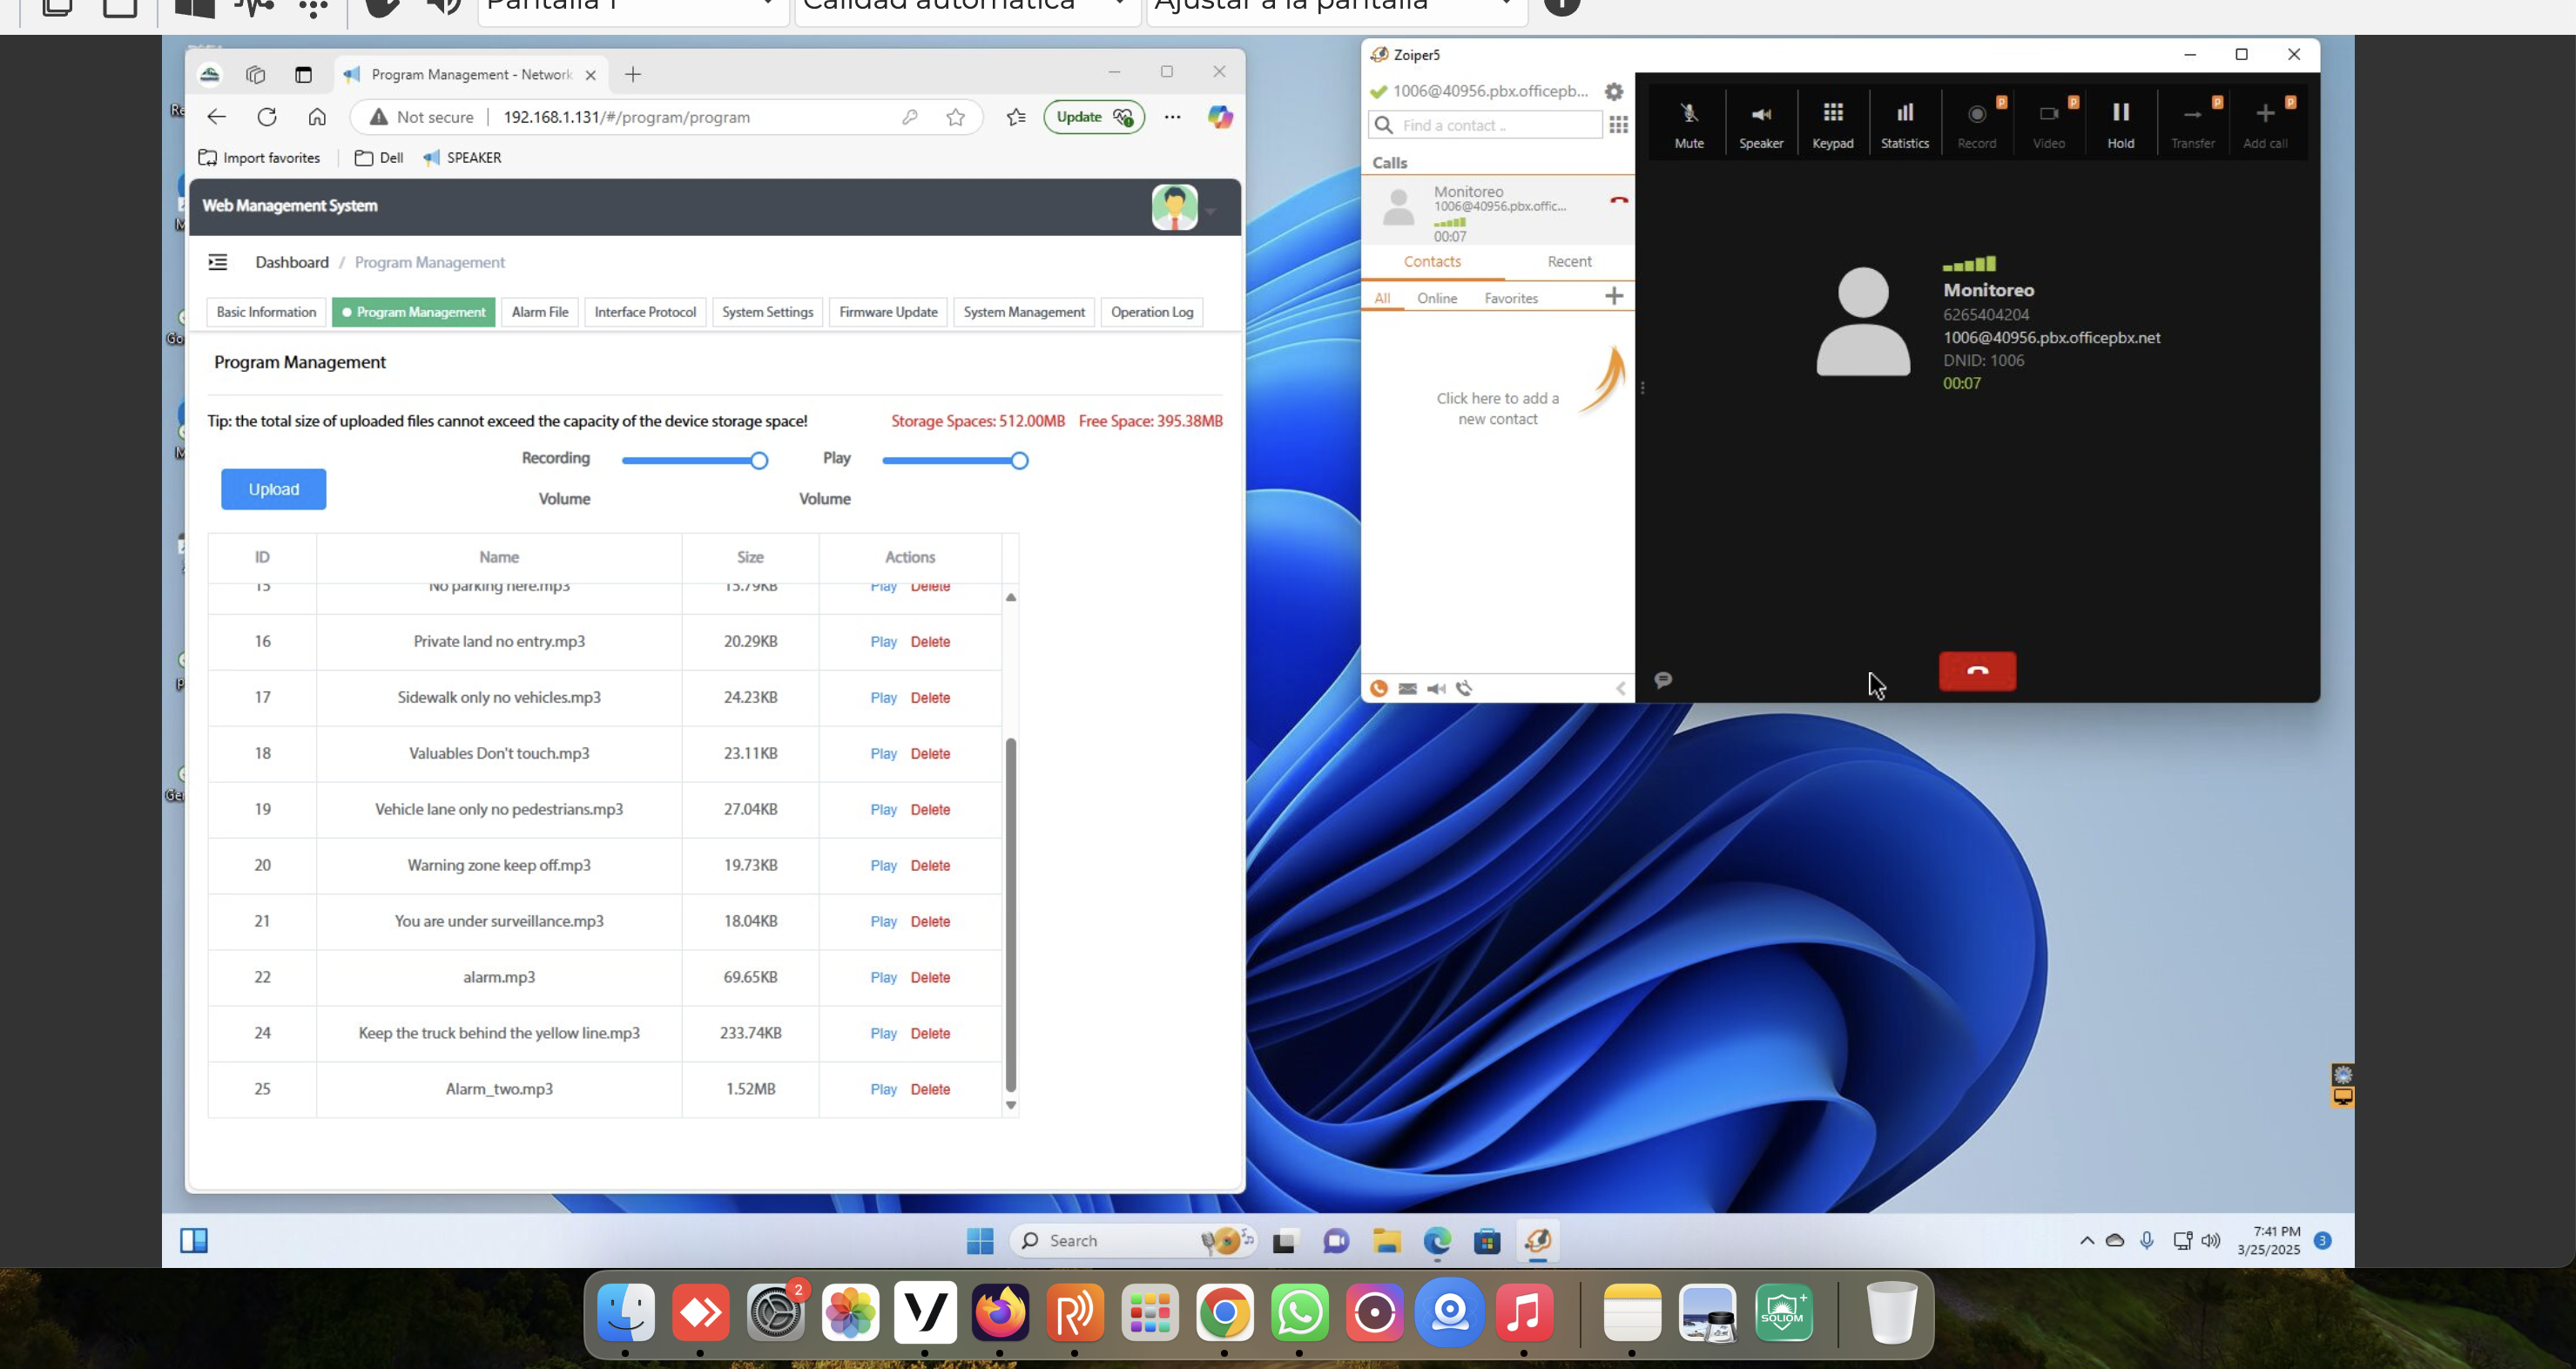Viewport: 2576px width, 1369px height.
Task: Reload the page in Edge browser
Action: click(267, 117)
